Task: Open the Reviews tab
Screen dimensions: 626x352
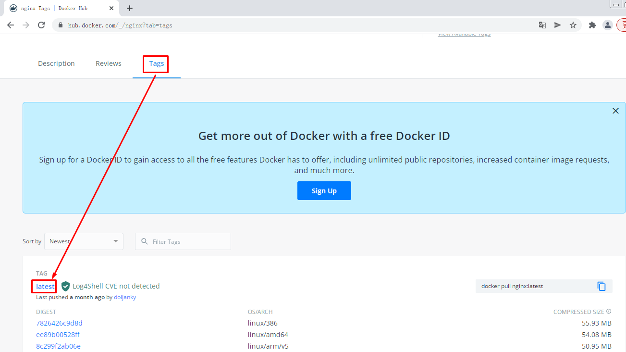Action: (x=109, y=63)
